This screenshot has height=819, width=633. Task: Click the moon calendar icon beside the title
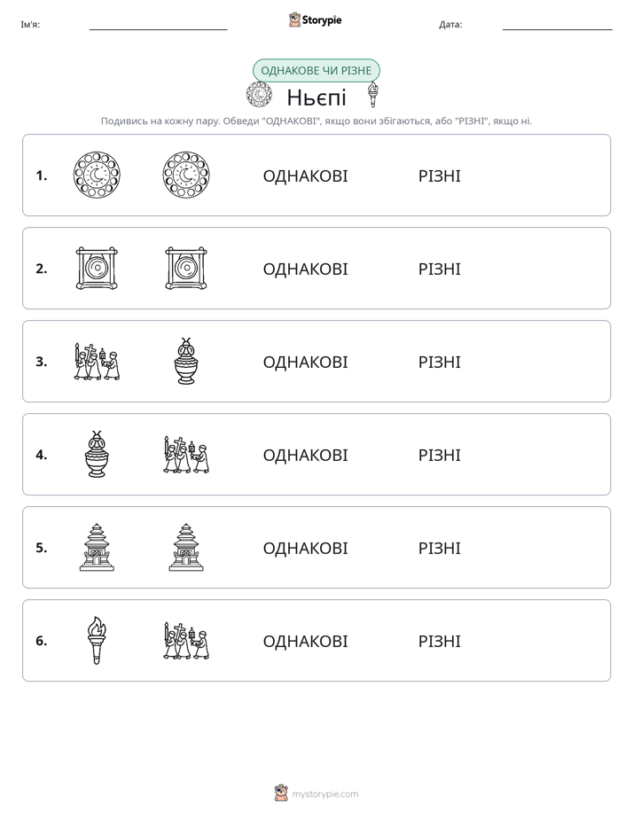point(259,95)
